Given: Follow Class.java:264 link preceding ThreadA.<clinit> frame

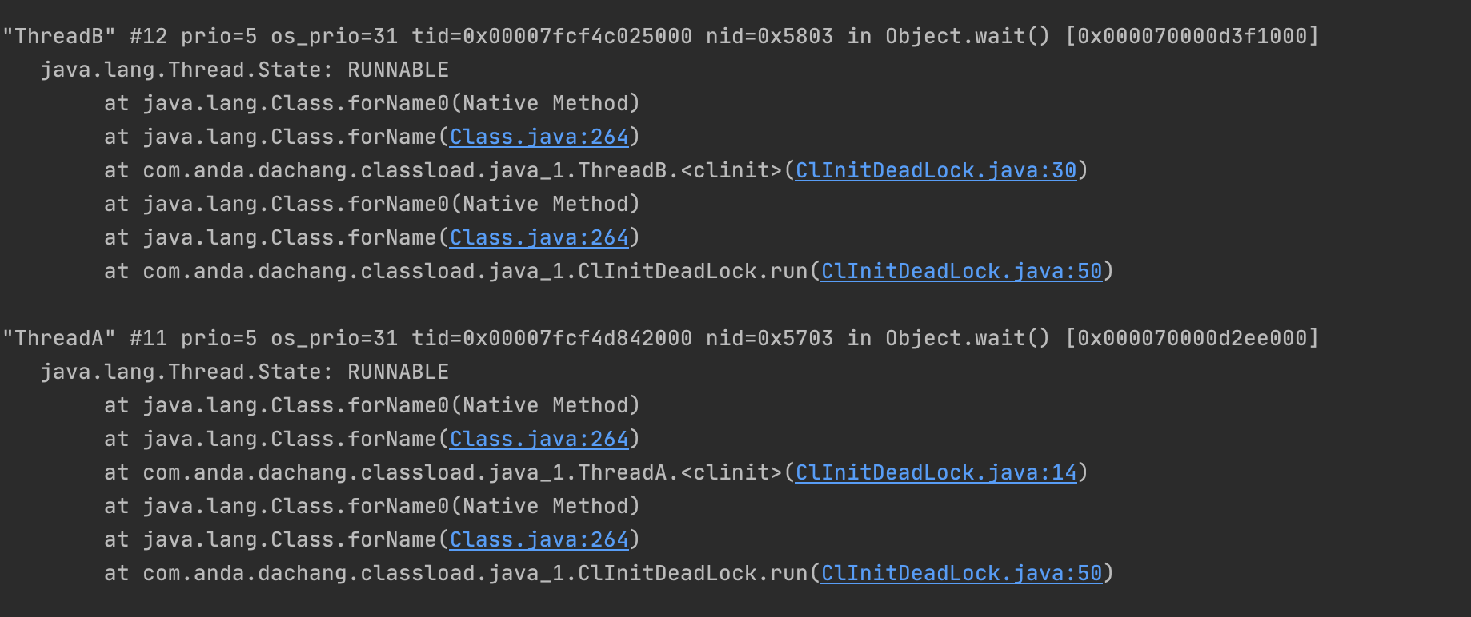Looking at the screenshot, I should point(539,439).
